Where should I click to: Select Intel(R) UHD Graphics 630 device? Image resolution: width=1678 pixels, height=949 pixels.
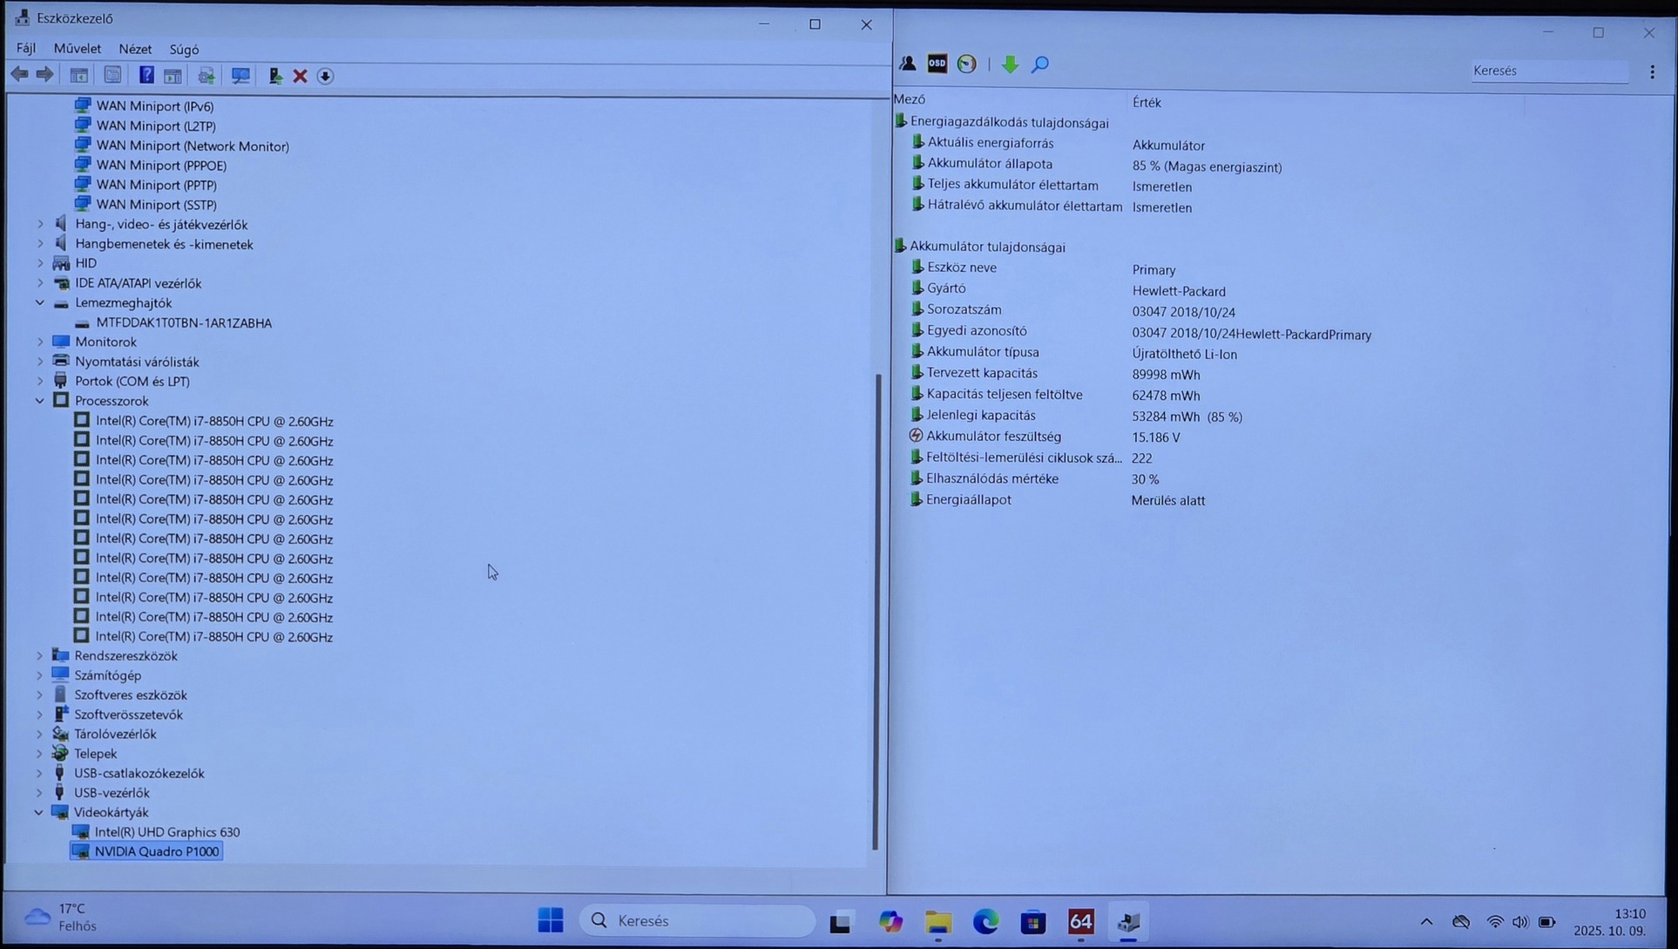[167, 831]
